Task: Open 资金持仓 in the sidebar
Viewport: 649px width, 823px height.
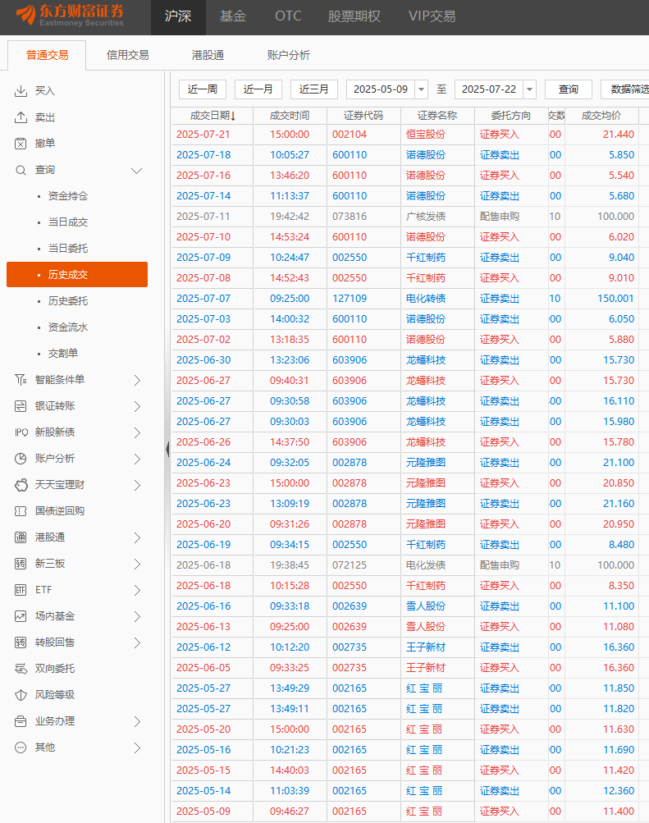Action: pyautogui.click(x=67, y=196)
